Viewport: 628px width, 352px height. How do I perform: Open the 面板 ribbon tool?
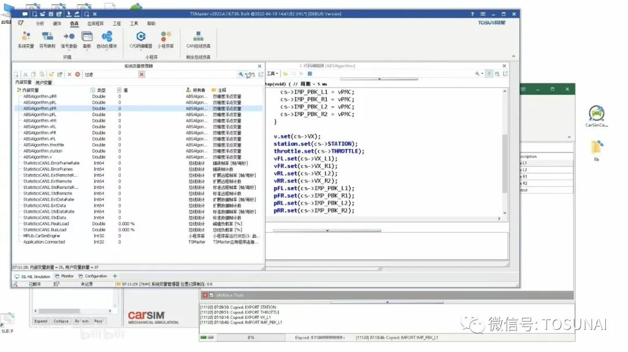pyautogui.click(x=87, y=40)
